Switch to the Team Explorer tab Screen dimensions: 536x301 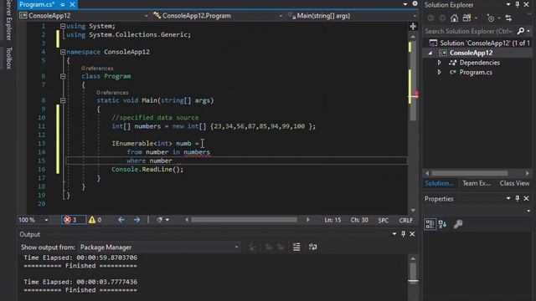click(477, 183)
